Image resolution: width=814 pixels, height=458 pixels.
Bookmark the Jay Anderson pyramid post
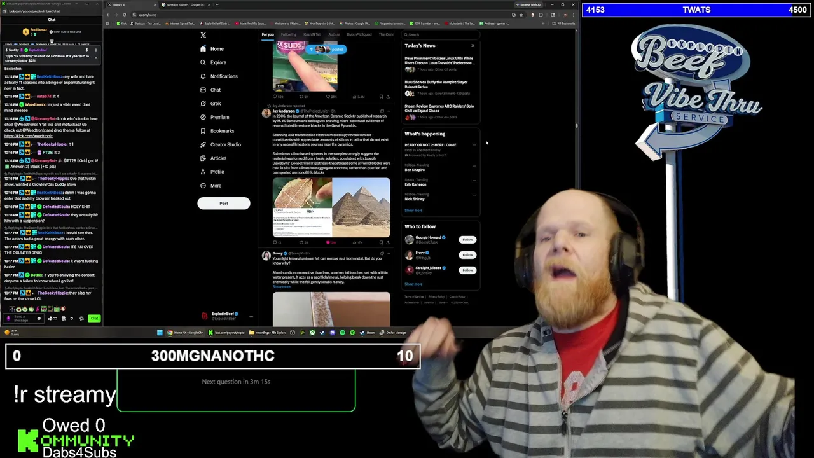pyautogui.click(x=381, y=242)
